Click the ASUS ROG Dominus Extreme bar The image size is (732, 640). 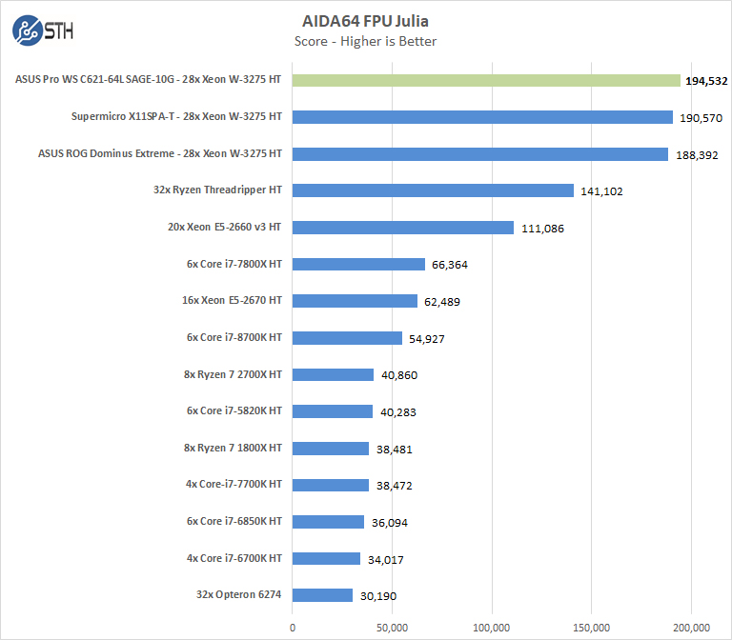480,154
